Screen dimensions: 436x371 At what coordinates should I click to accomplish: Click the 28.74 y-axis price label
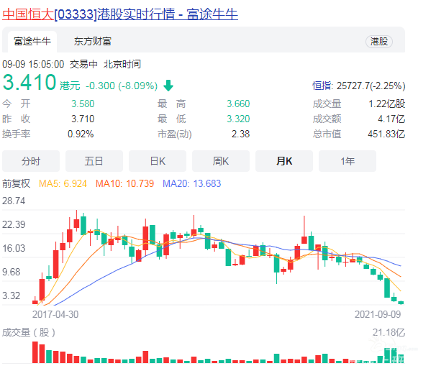[14, 201]
